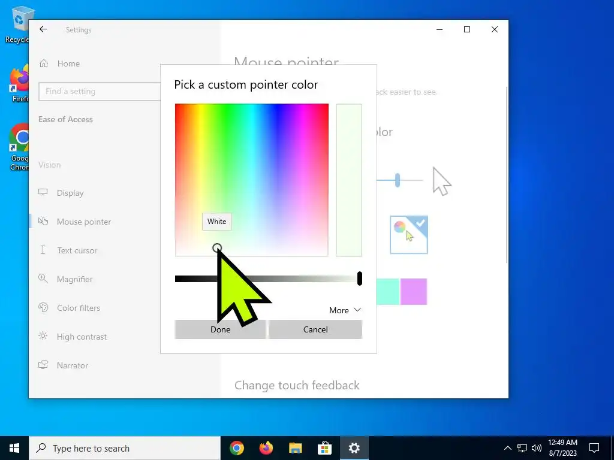
Task: Click the color preview bar
Action: click(x=349, y=180)
